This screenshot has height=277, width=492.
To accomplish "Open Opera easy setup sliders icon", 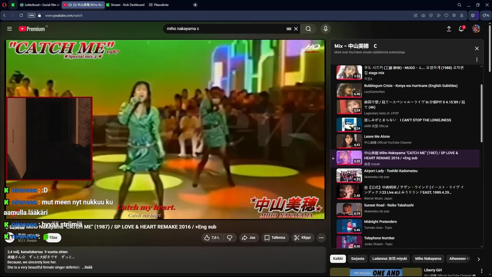I will [454, 15].
